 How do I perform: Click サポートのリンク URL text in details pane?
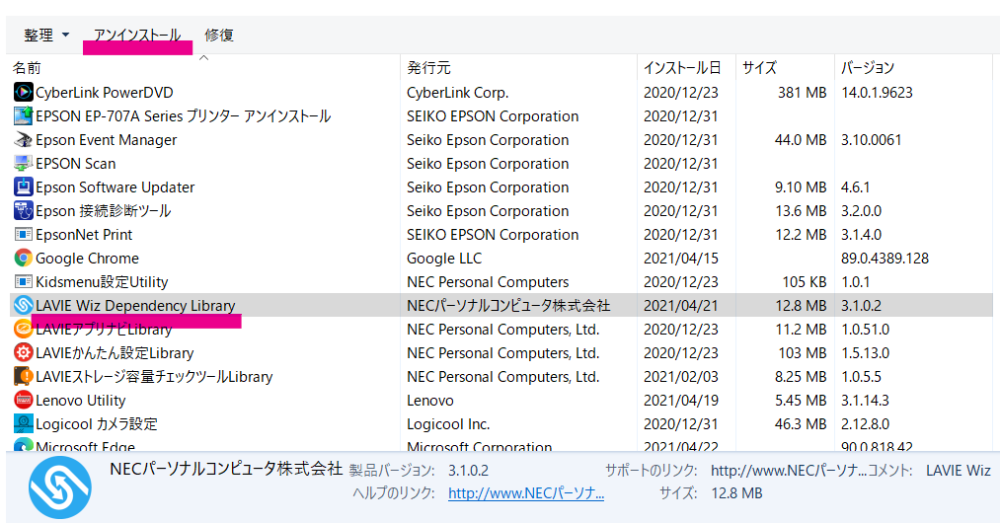[x=789, y=470]
